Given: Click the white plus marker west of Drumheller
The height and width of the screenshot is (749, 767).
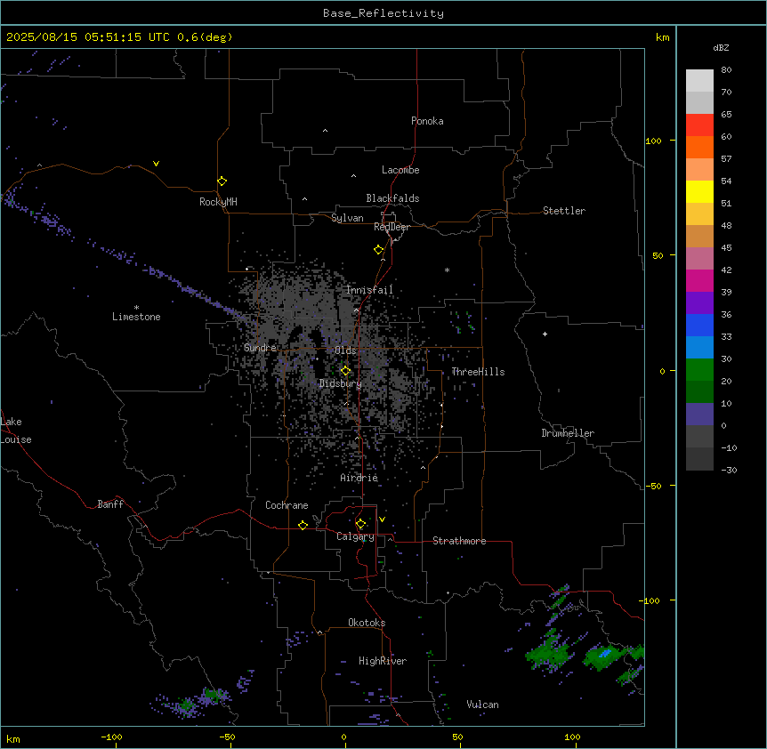Looking at the screenshot, I should pyautogui.click(x=545, y=334).
